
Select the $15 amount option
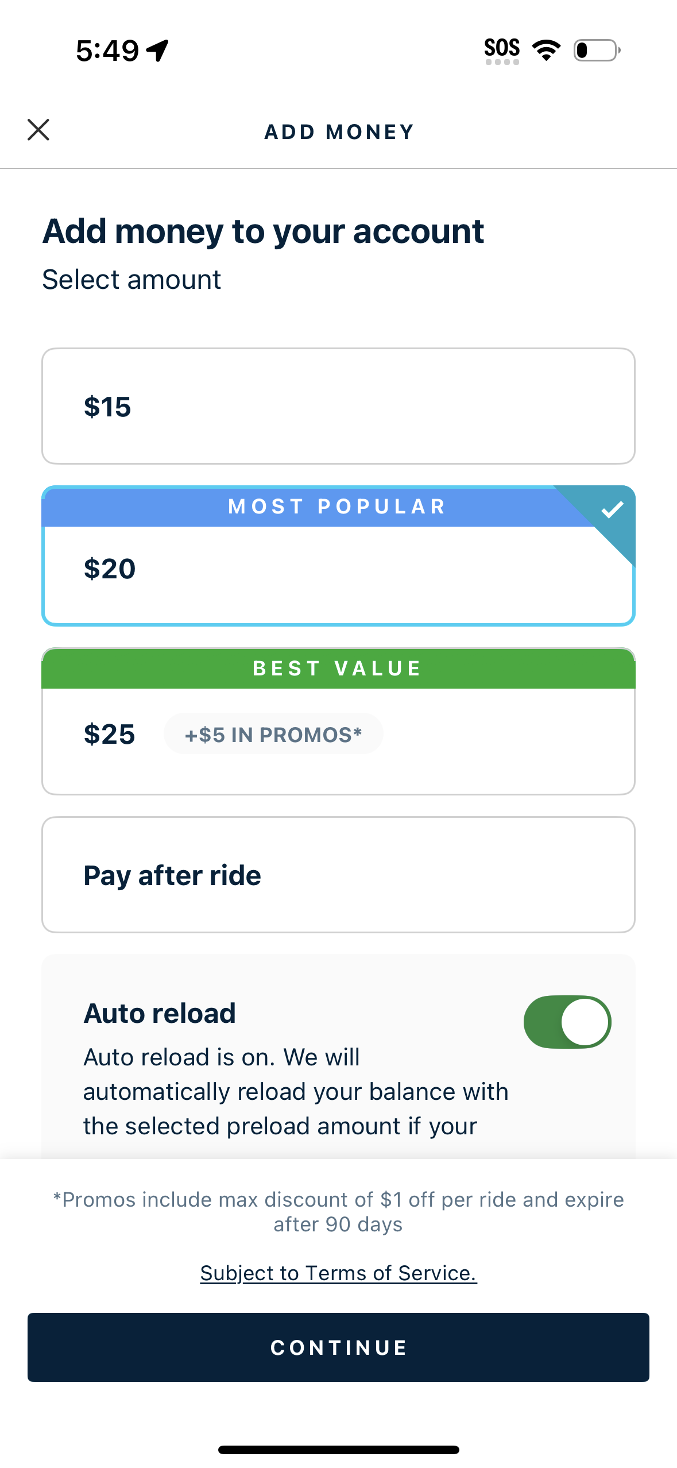pyautogui.click(x=338, y=406)
